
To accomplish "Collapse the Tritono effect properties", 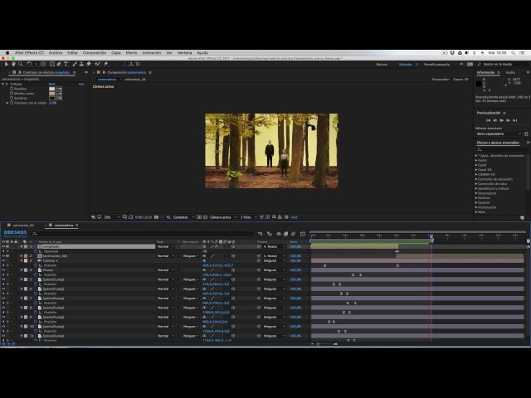I will click(x=3, y=84).
